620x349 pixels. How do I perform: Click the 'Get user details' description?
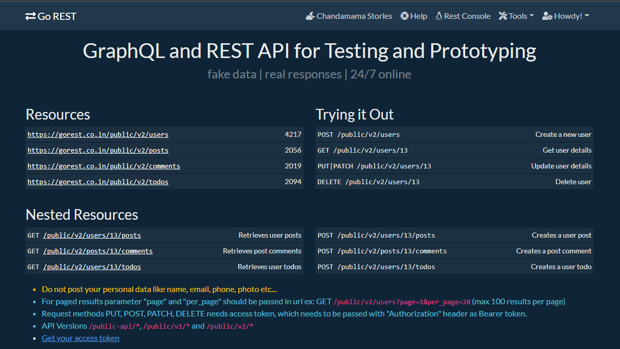[x=567, y=151]
